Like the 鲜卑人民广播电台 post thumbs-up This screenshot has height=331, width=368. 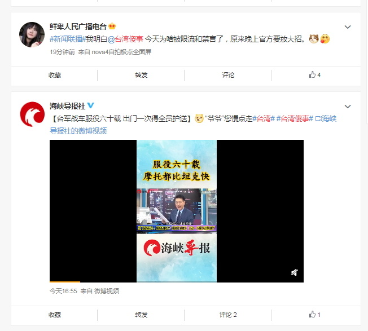315,75
